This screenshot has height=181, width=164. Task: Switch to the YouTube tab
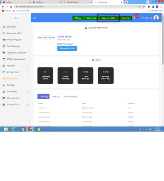click(x=16, y=2)
